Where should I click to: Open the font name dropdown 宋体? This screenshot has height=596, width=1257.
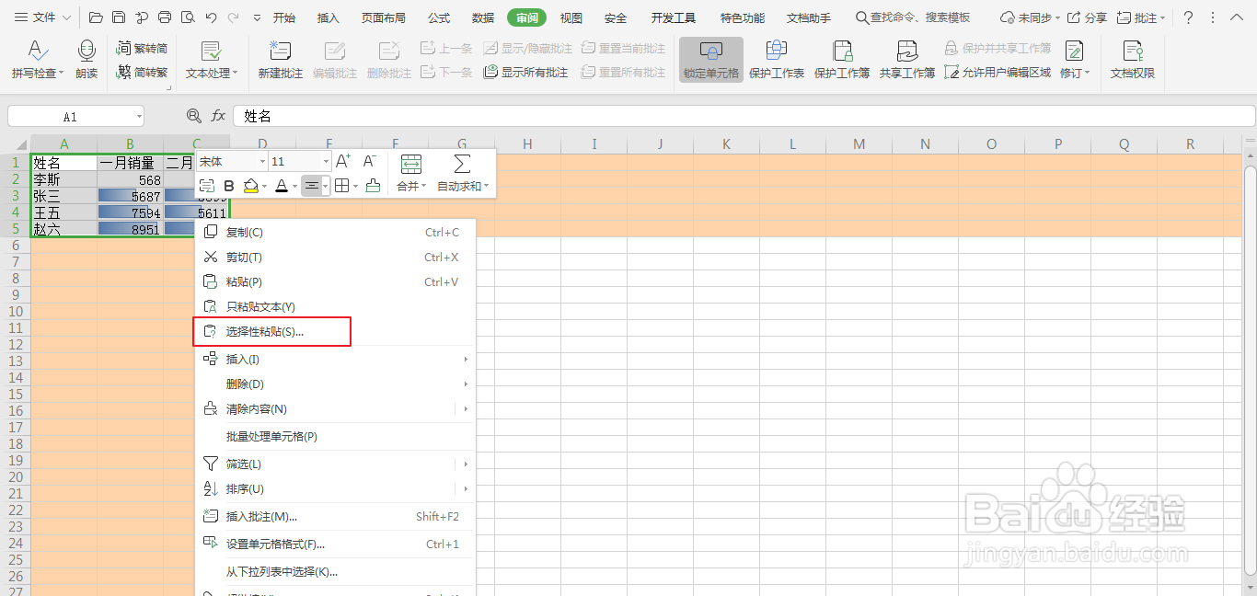pos(262,161)
